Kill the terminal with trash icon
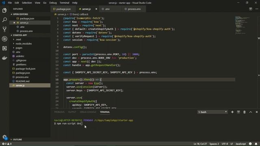260x146 pixels. tap(245, 112)
